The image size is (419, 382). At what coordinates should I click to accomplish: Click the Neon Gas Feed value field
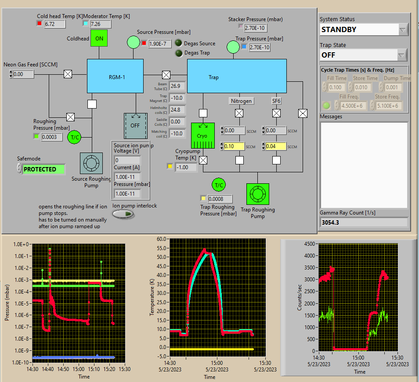(23, 74)
